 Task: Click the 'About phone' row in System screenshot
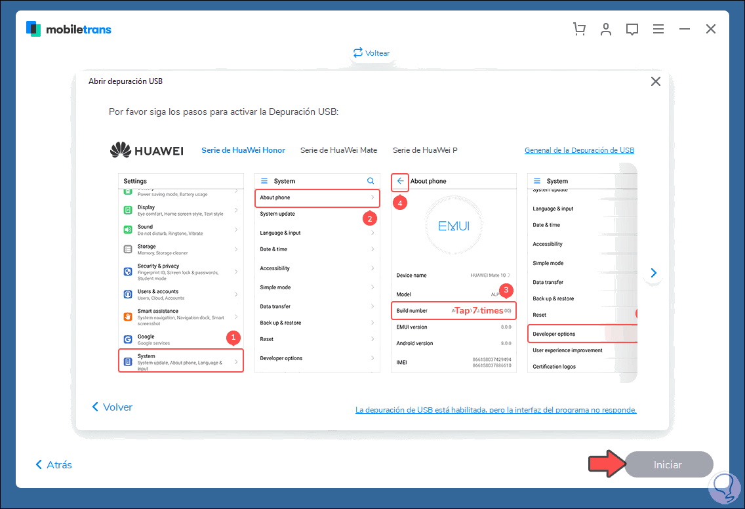(x=317, y=197)
